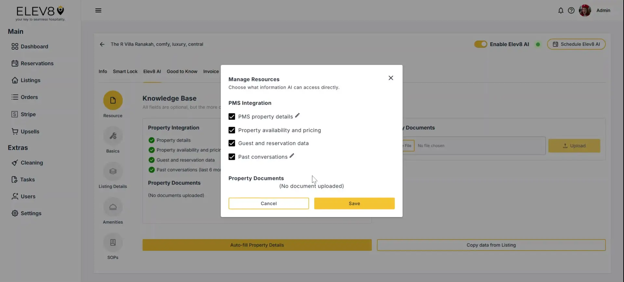Switch to the Good to Know tab
Image resolution: width=624 pixels, height=282 pixels.
[x=182, y=71]
